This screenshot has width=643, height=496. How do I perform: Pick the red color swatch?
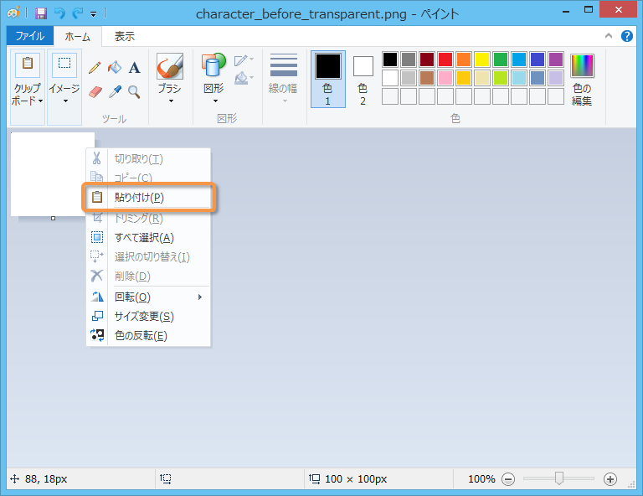(x=445, y=59)
